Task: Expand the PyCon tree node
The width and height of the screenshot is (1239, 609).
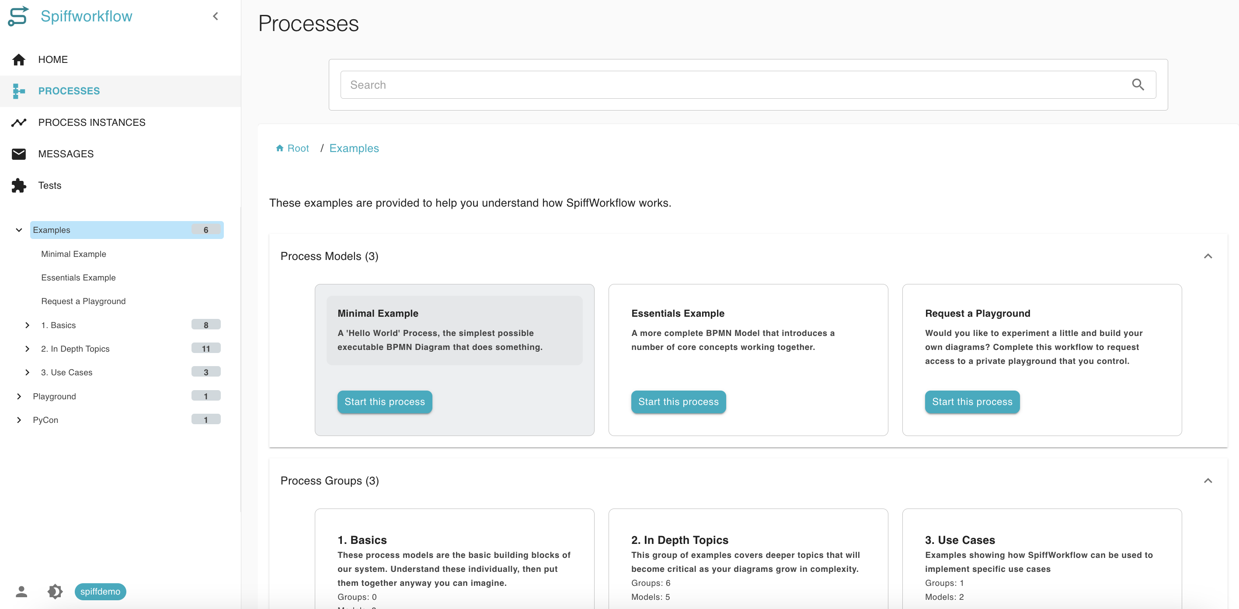Action: click(x=19, y=420)
